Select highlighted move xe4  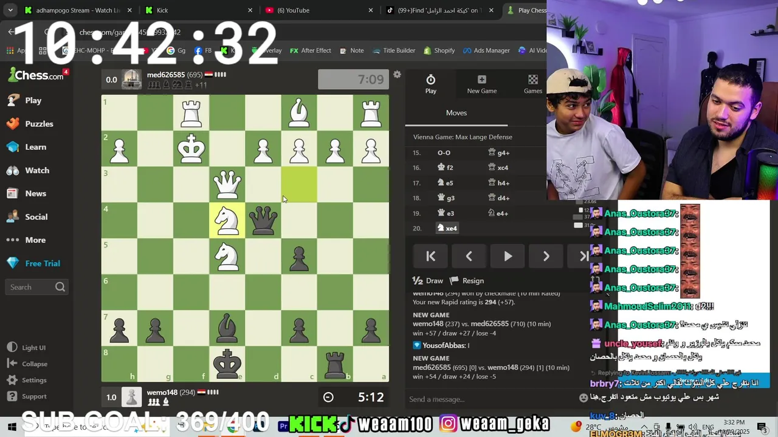click(447, 228)
